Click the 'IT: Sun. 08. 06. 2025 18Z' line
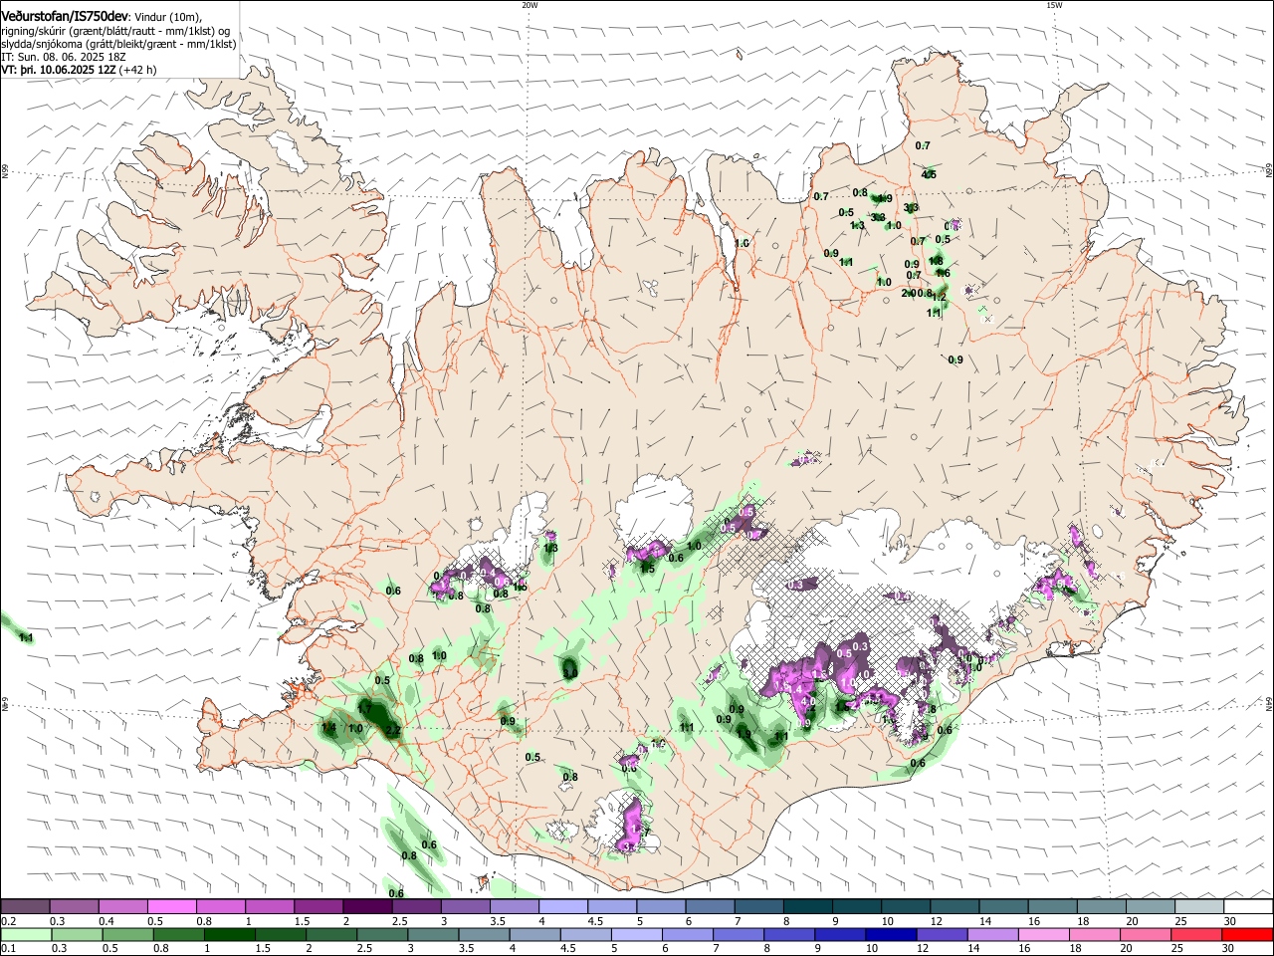 64,57
